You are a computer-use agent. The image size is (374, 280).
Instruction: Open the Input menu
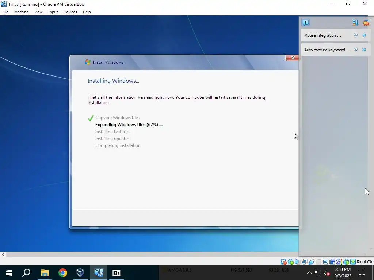53,12
